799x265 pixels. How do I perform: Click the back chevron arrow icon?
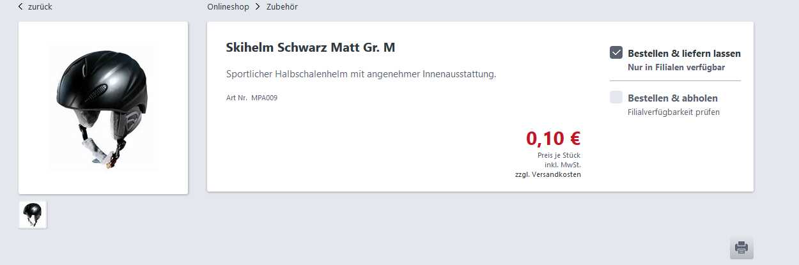[21, 6]
